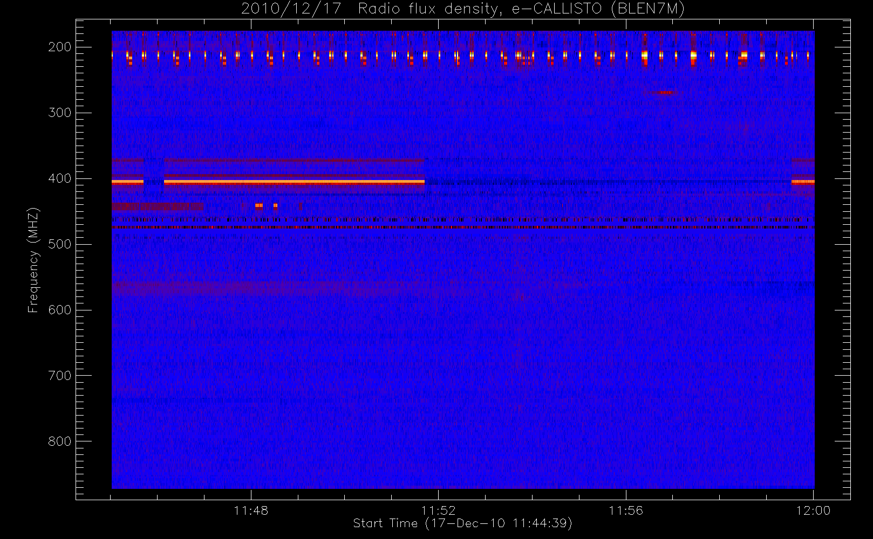Click the 12:00 time tick label

click(x=813, y=510)
